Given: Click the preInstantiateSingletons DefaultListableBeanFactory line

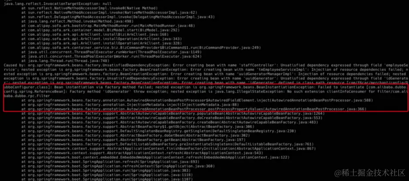Looking at the screenshot, I should [168, 144].
